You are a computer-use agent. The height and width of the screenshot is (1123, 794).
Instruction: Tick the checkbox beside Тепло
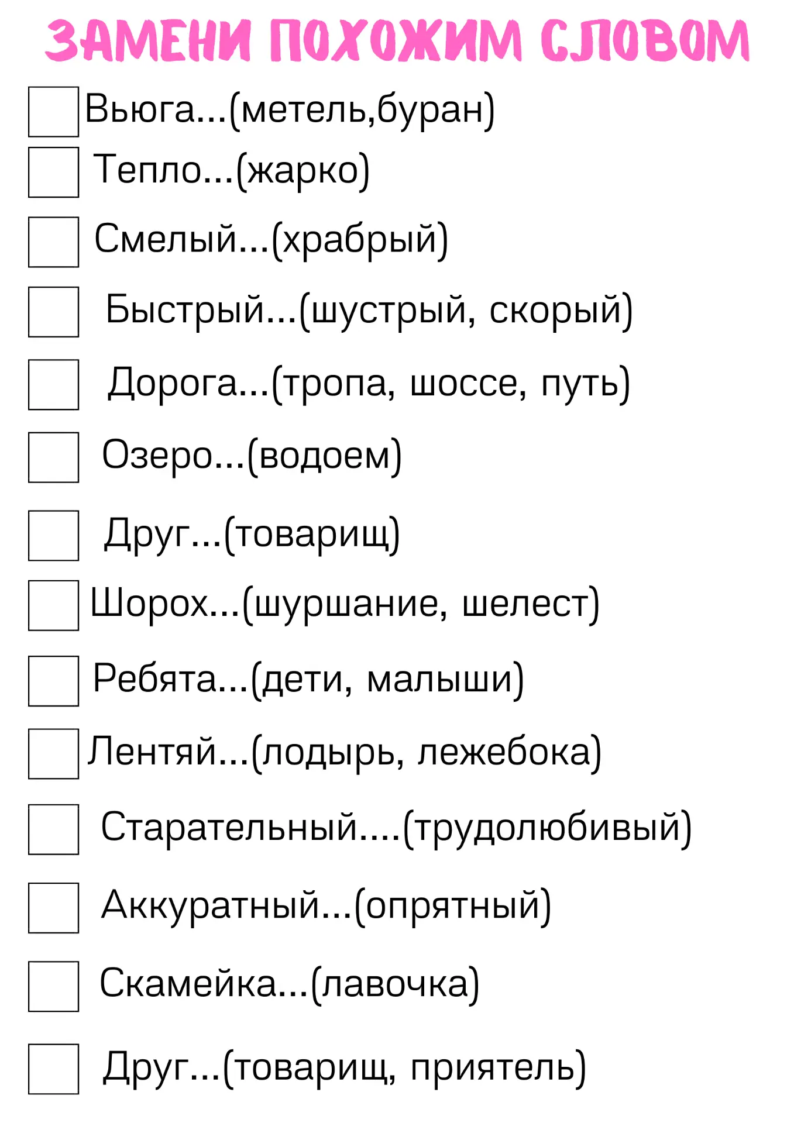tap(53, 172)
